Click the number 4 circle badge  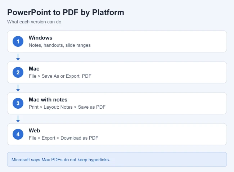[x=18, y=134]
